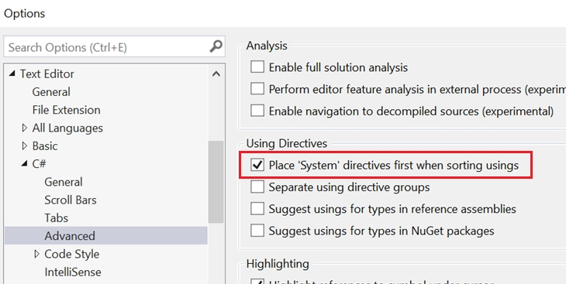Toggle external process editor analysis checkbox

pos(257,89)
